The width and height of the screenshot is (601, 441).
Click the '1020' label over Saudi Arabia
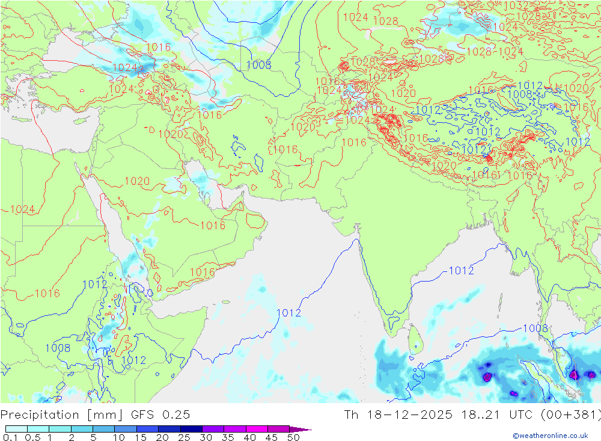[137, 180]
